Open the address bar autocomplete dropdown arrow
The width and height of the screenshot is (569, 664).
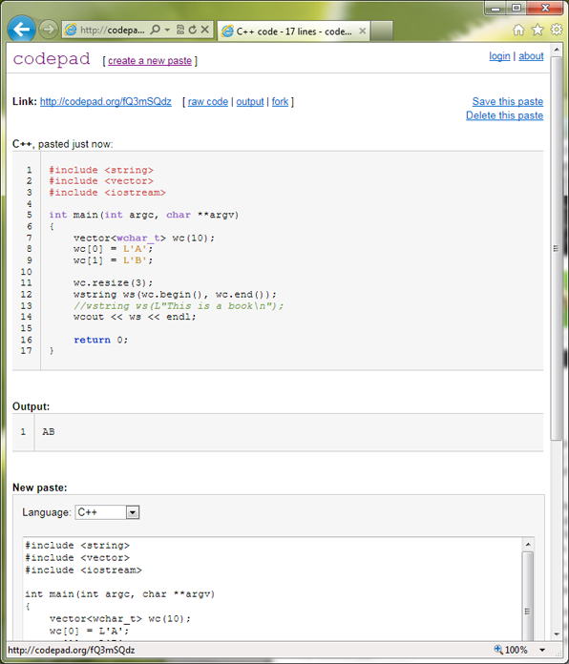tap(167, 30)
